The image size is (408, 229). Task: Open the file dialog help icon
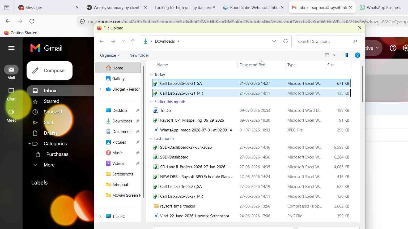[358, 55]
